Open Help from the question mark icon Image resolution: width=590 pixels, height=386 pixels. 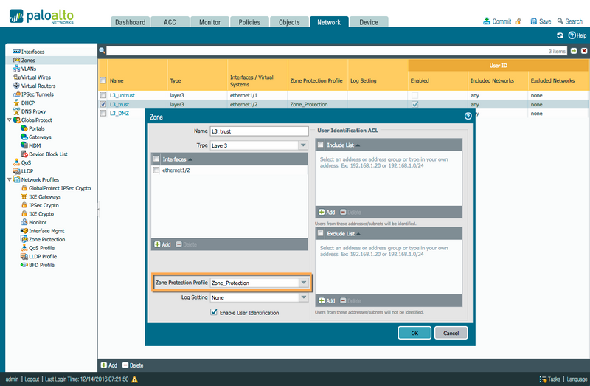(x=572, y=35)
